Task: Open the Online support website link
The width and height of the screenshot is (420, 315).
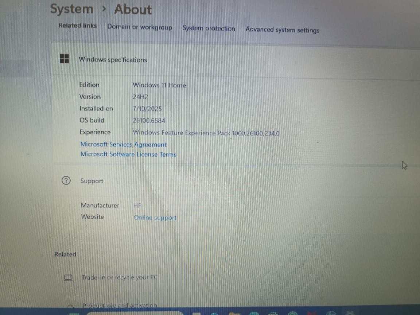Action: click(155, 218)
